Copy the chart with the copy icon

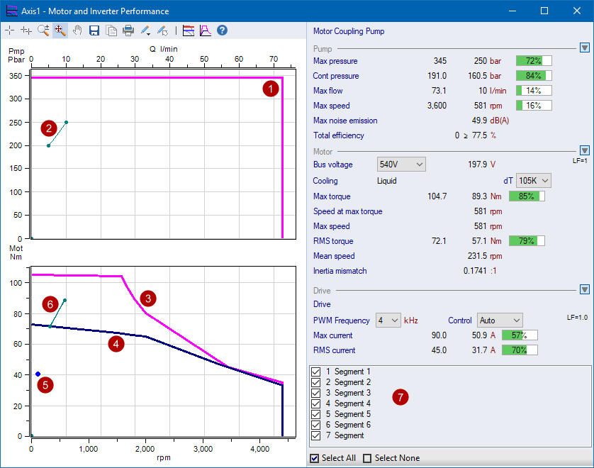[x=111, y=30]
